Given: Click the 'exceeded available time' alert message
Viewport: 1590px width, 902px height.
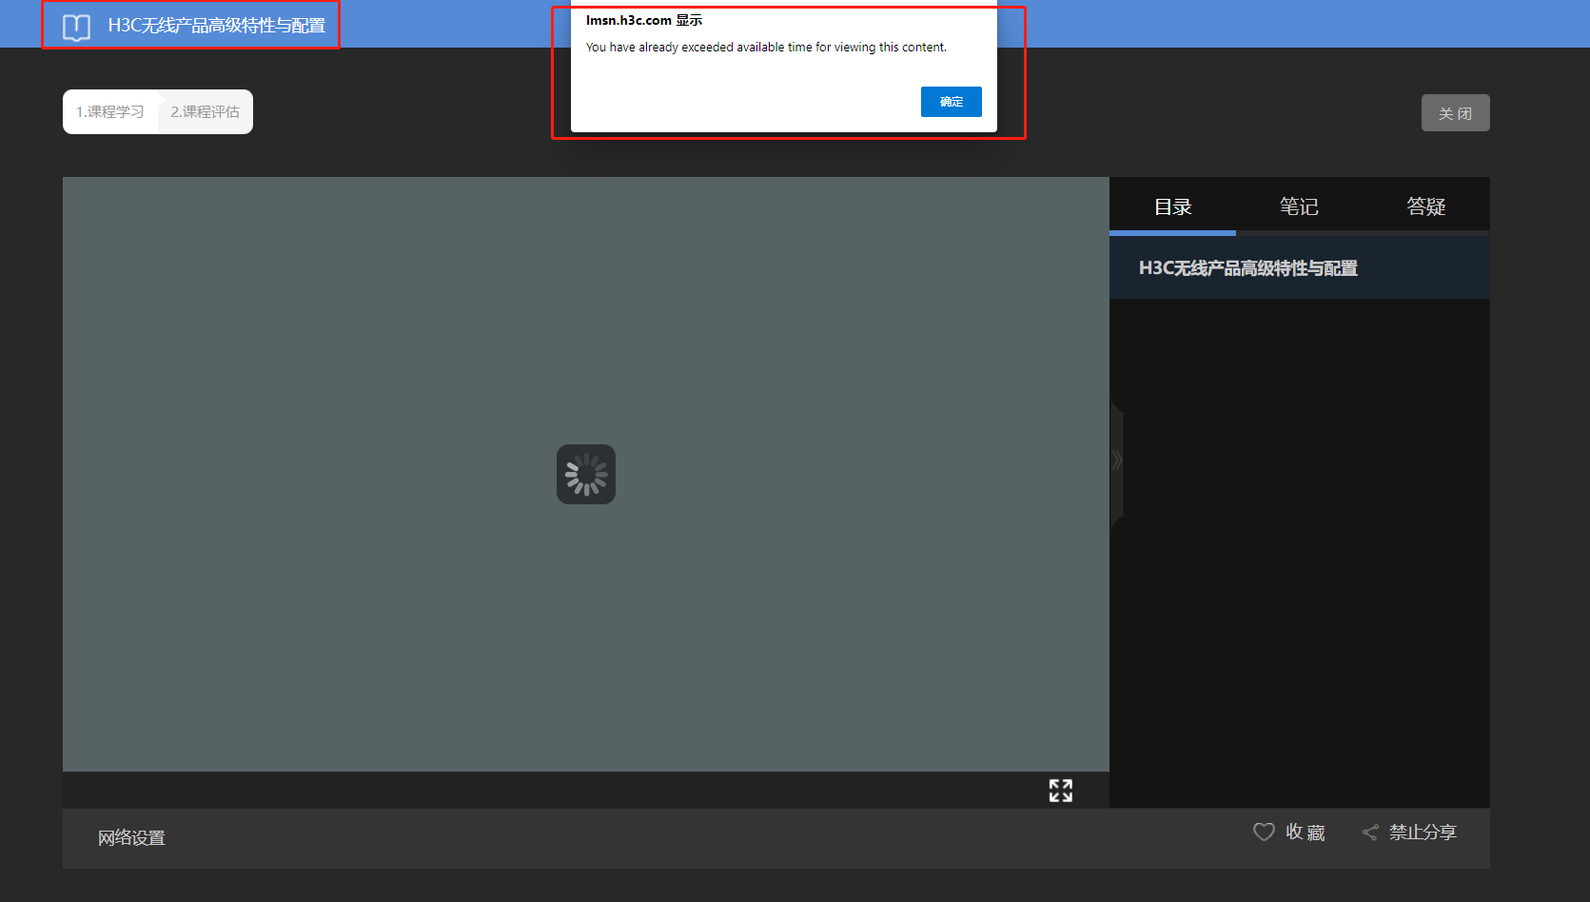Looking at the screenshot, I should pos(766,48).
